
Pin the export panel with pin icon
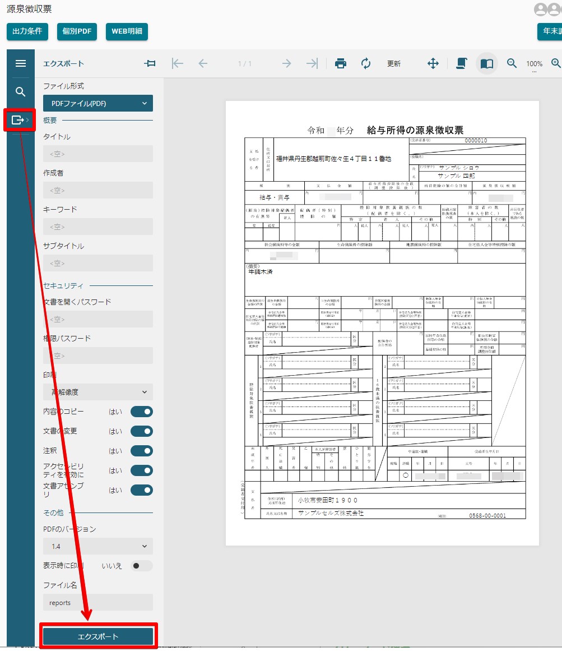pyautogui.click(x=150, y=63)
